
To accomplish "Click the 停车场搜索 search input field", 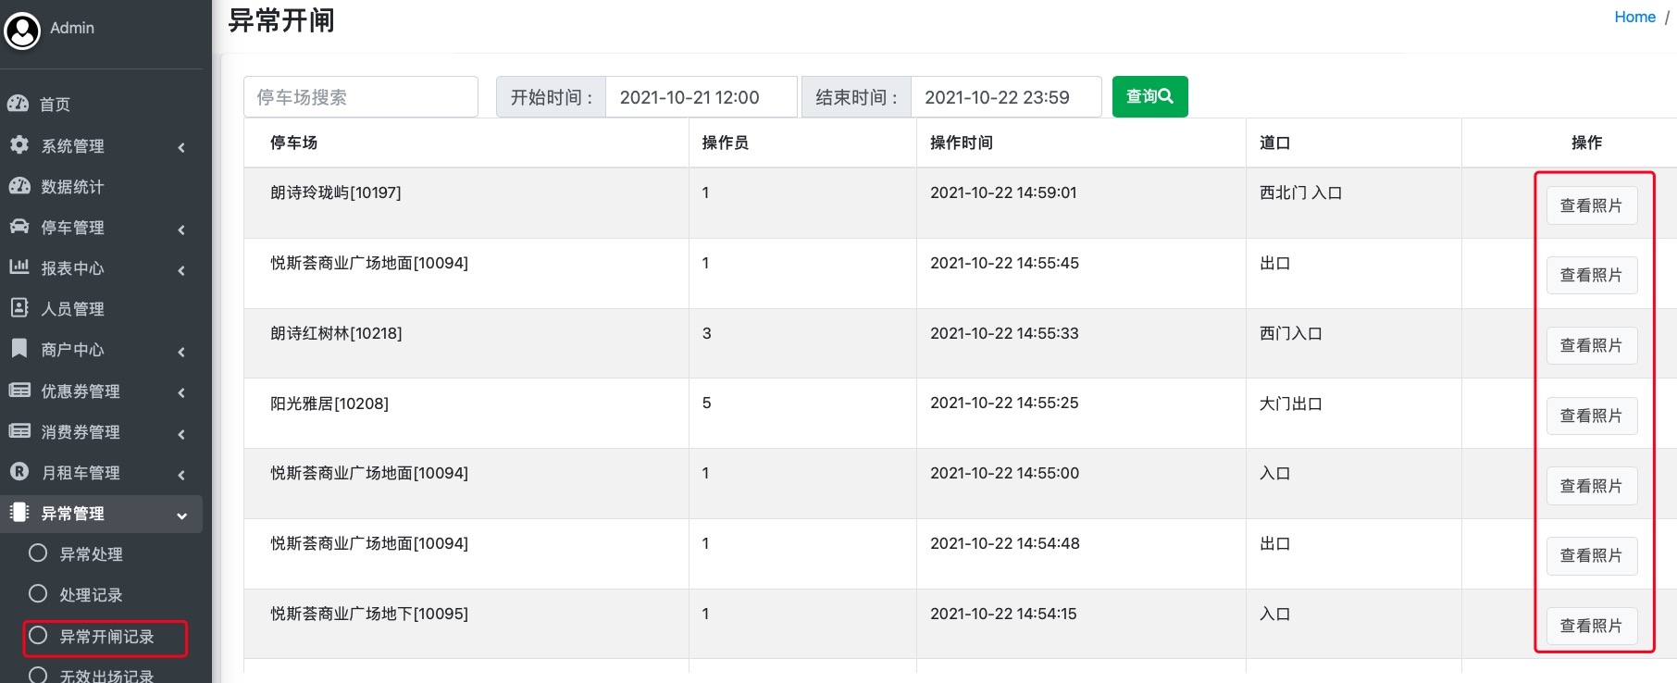I will click(x=361, y=97).
